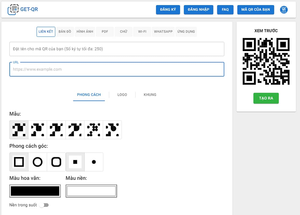Viewport: 300px width, 215px height.
Task: Focus the URL input field
Action: pyautogui.click(x=117, y=69)
